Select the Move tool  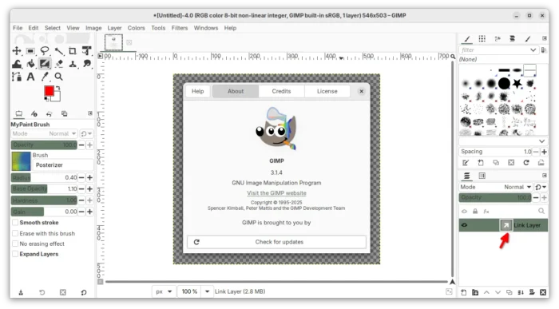[17, 50]
